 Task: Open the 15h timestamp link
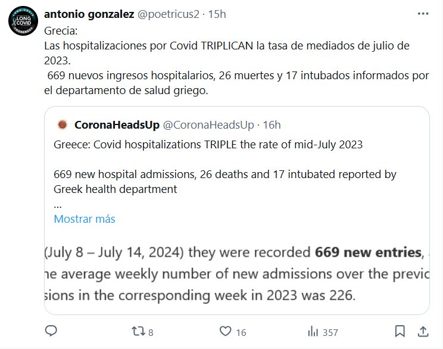216,14
